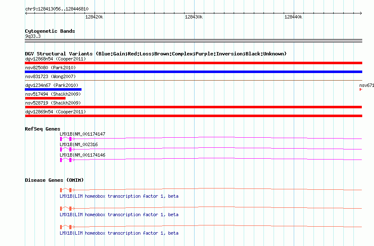This screenshot has height=246, width=374.
Task: Open the bottom LMX1B LIM homeobox OMIM label
Action: [119, 233]
